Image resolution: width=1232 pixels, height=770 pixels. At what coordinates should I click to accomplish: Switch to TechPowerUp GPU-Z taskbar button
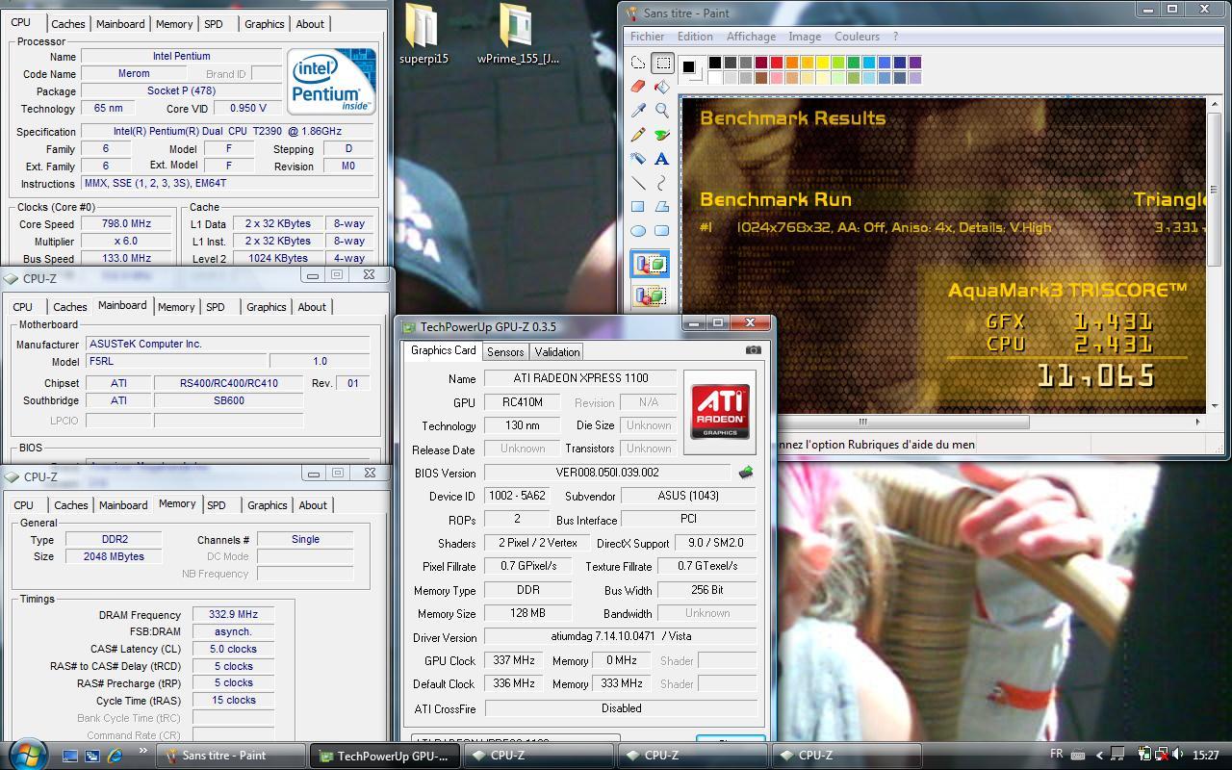pos(385,756)
